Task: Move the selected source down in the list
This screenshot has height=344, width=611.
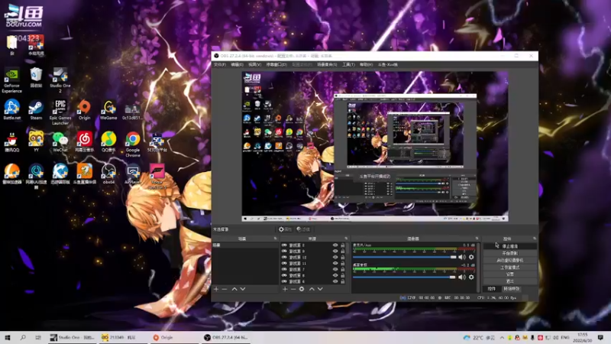Action: (320, 289)
